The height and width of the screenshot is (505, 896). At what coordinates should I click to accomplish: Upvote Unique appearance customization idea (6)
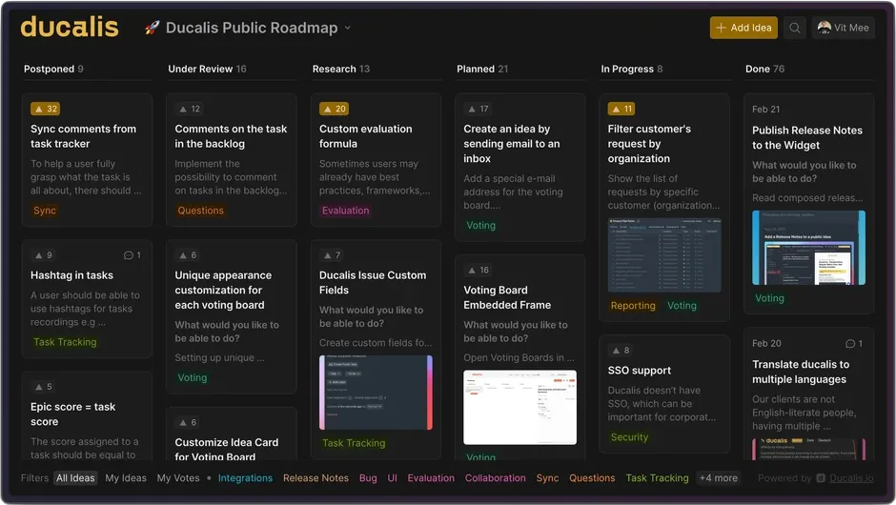(x=189, y=255)
